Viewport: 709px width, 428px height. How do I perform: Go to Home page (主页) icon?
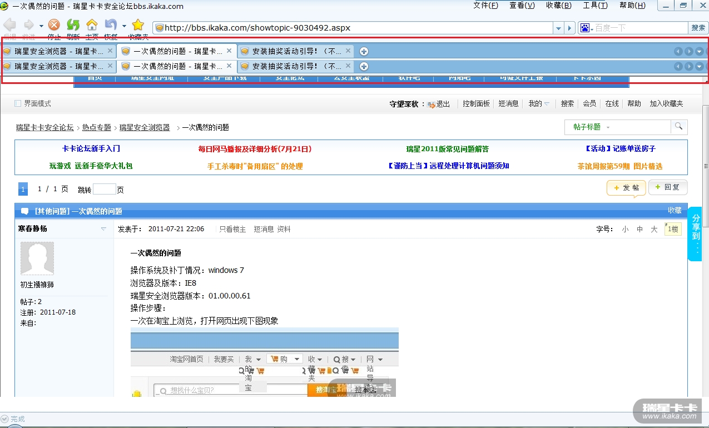coord(92,25)
